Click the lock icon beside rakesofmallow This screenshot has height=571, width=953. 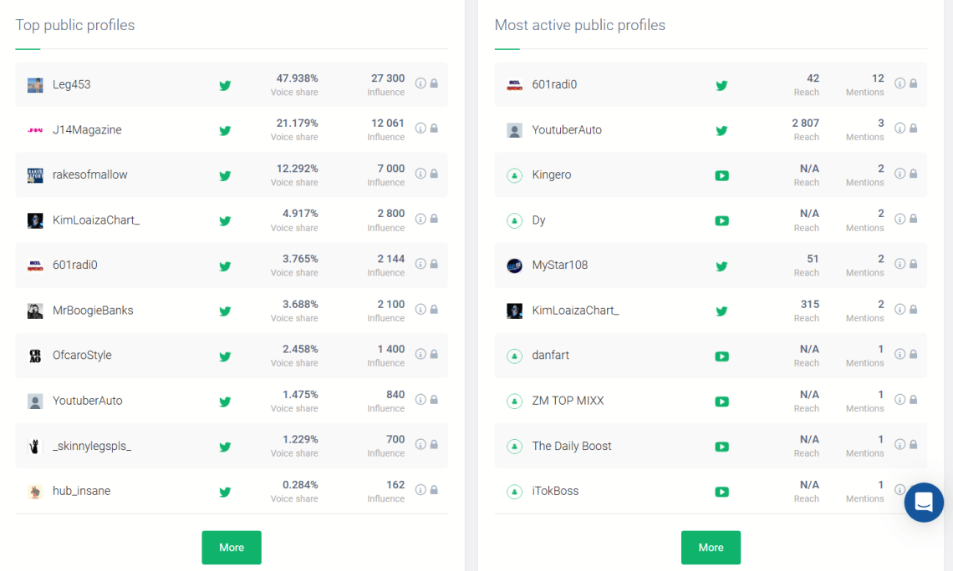[x=434, y=174]
